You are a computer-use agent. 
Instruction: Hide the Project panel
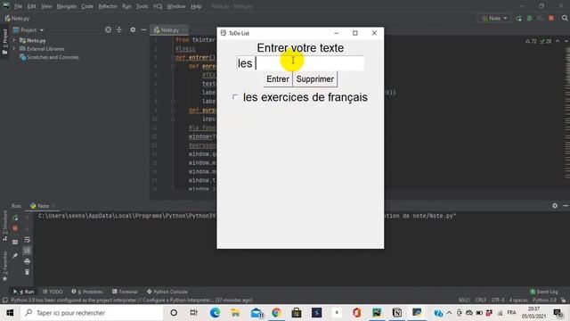[143, 29]
